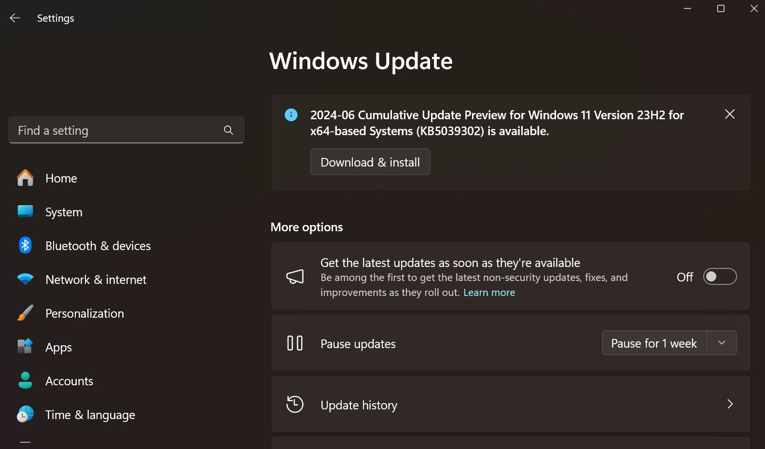Click the Windows Update page heading
This screenshot has height=449, width=765.
tap(361, 61)
